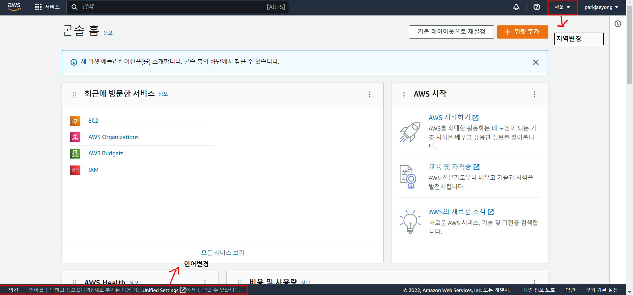Open 정보 link for AWS Health

pos(133,282)
